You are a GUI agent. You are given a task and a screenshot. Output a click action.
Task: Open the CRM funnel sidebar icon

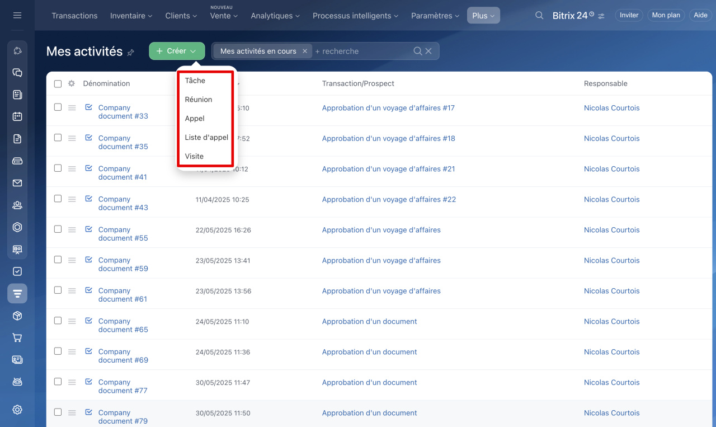(x=17, y=293)
